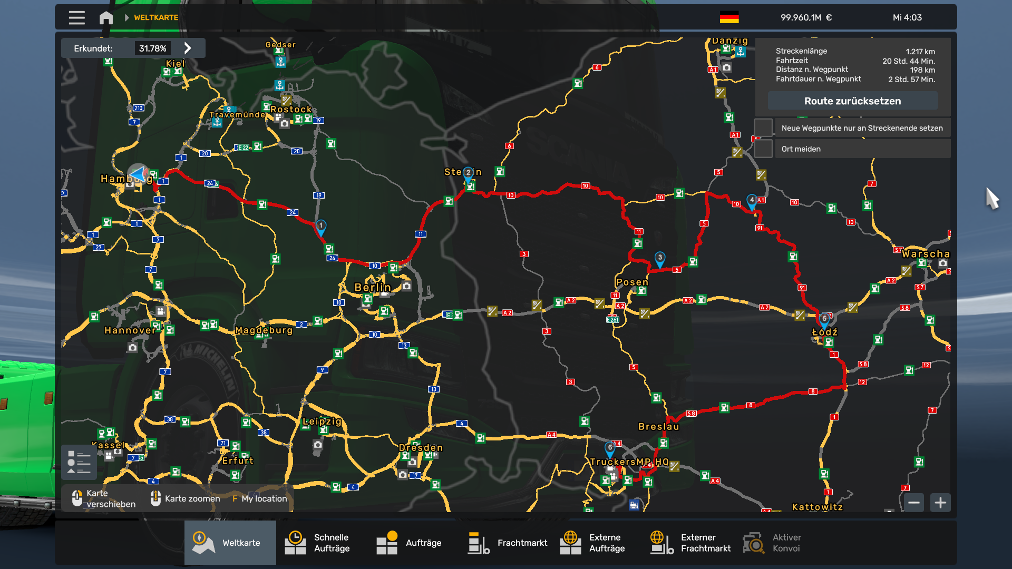Click the truck position arrow at Hamburg
1012x569 pixels.
pos(138,173)
